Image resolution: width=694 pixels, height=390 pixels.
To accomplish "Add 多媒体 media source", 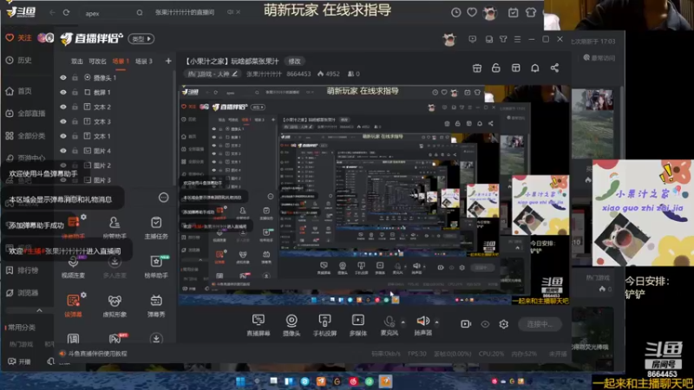I will point(358,324).
